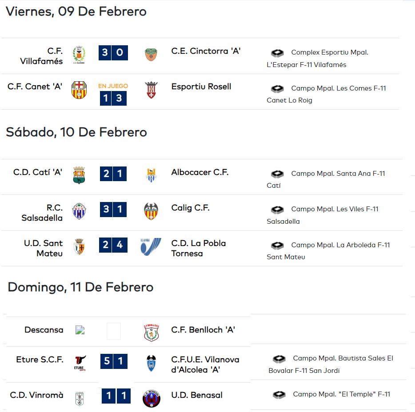The width and height of the screenshot is (415, 412).
Task: Click the U.D. Benasal round crest
Action: click(152, 399)
